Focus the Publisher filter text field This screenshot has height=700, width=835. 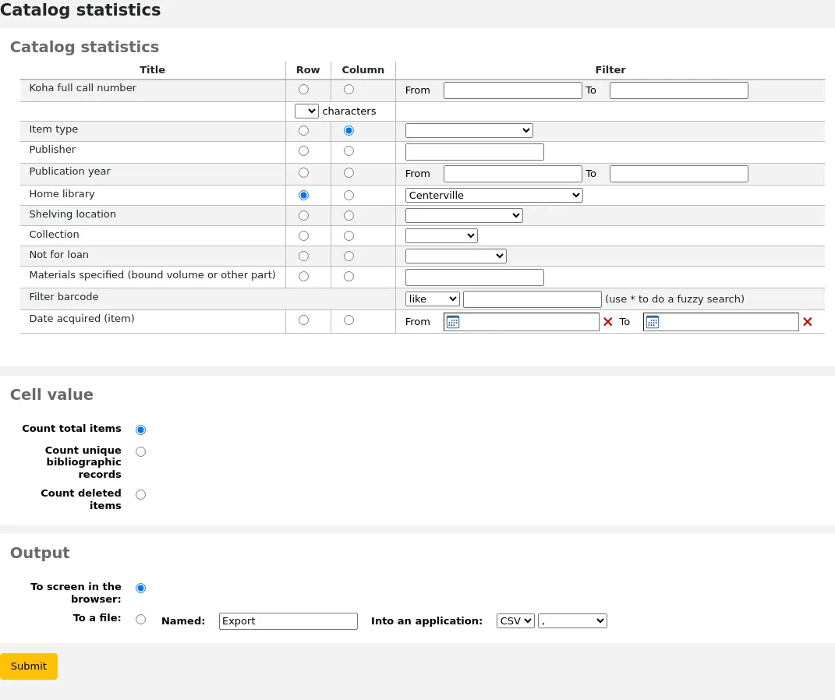(x=475, y=152)
